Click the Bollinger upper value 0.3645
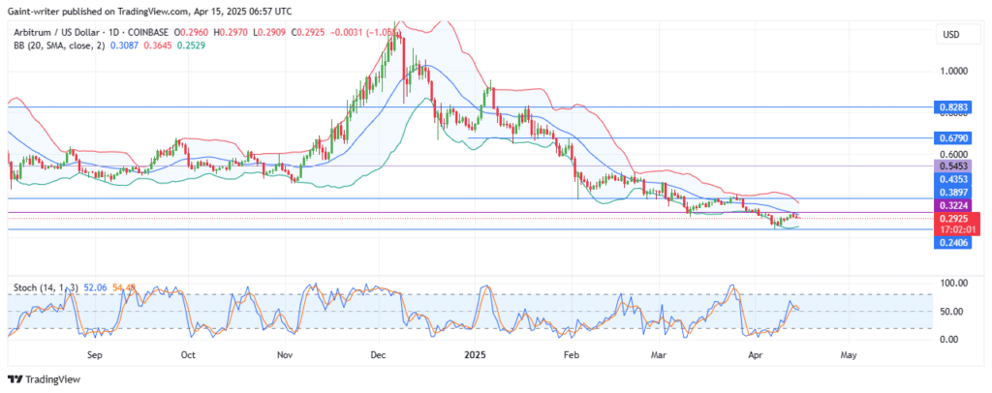This screenshot has width=992, height=393. tap(158, 45)
